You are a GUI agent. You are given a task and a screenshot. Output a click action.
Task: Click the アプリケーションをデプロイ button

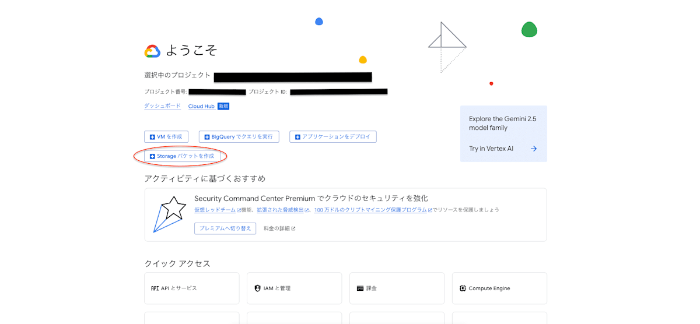click(x=333, y=137)
